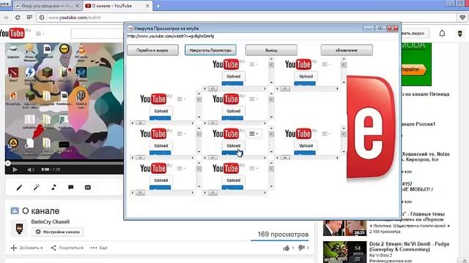Click the URL field in the dialog
469x263 pixels.
[x=262, y=36]
